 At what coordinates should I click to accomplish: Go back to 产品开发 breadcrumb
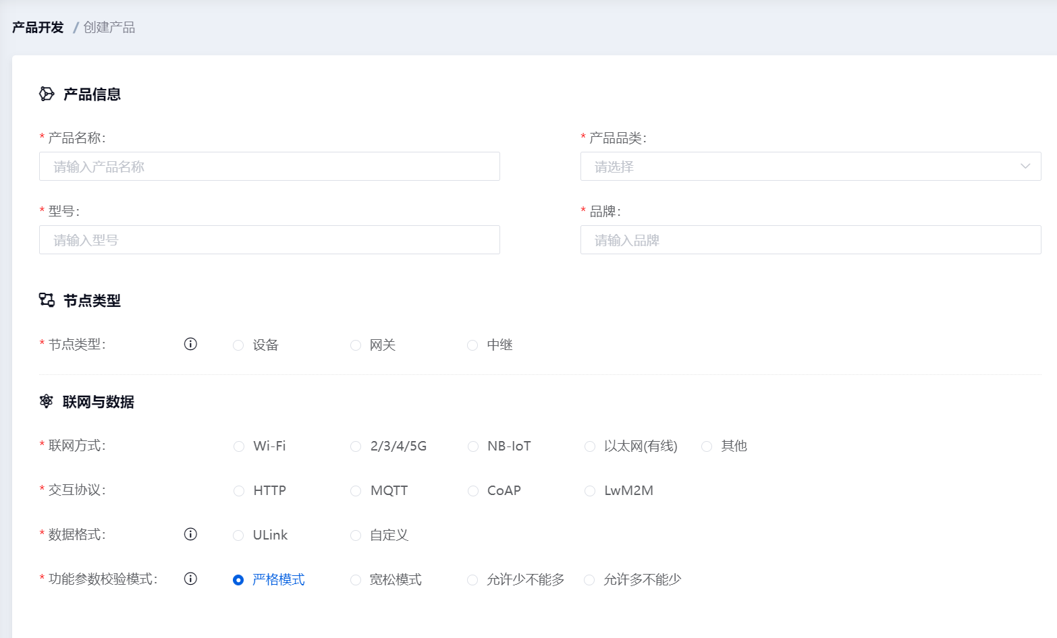(38, 28)
